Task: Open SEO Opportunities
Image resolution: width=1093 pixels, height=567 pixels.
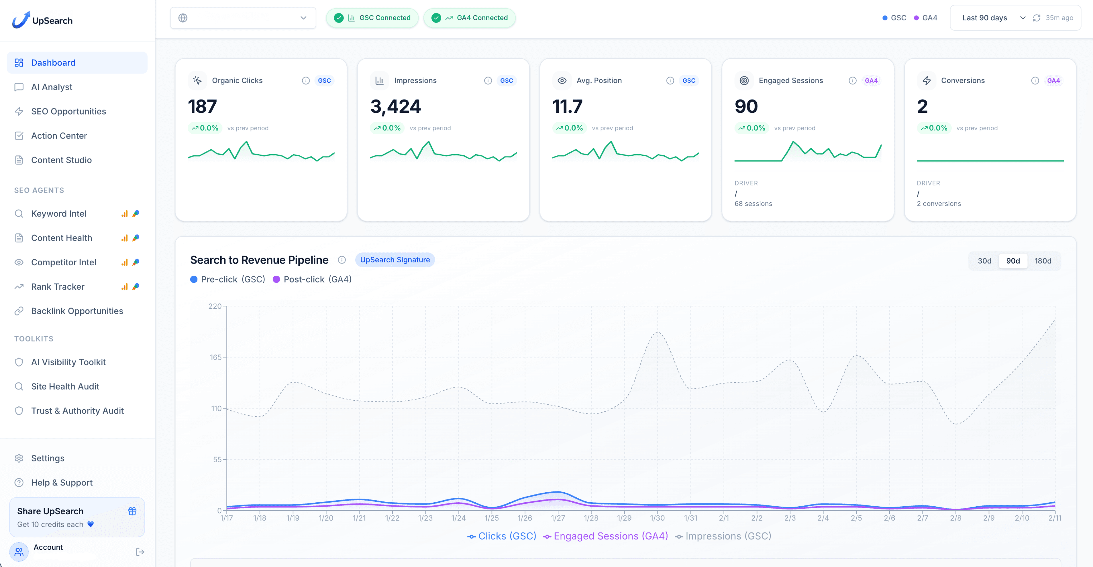Action: coord(77,111)
